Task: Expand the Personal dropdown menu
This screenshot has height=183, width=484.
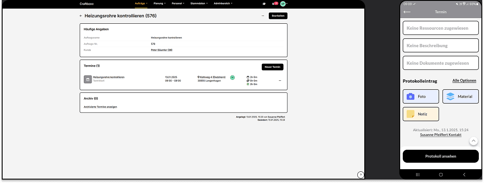Action: pos(178,3)
